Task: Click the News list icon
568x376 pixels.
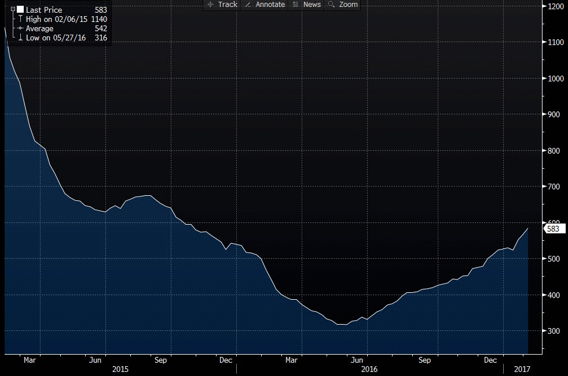Action: click(x=296, y=5)
